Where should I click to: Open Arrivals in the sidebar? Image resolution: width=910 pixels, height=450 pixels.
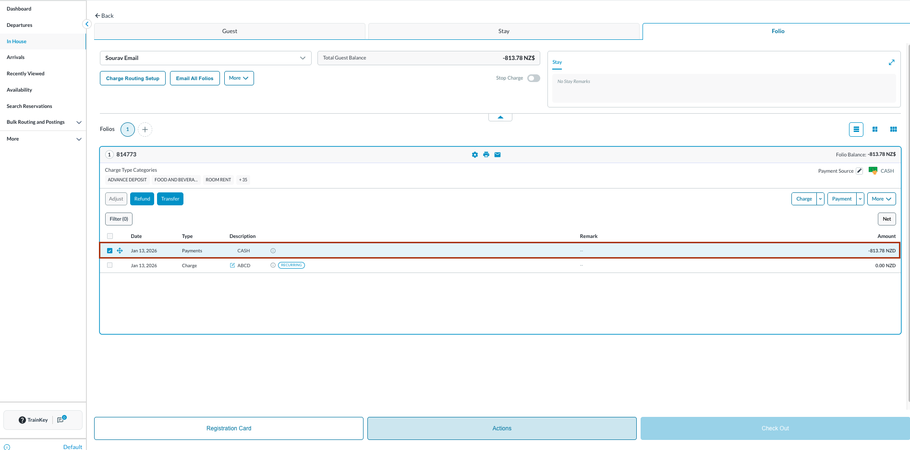(16, 58)
